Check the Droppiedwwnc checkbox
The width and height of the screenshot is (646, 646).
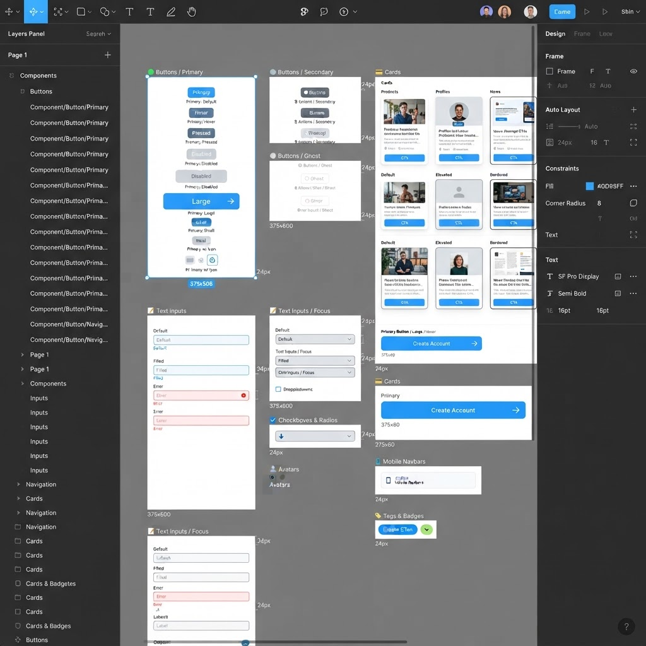(278, 389)
